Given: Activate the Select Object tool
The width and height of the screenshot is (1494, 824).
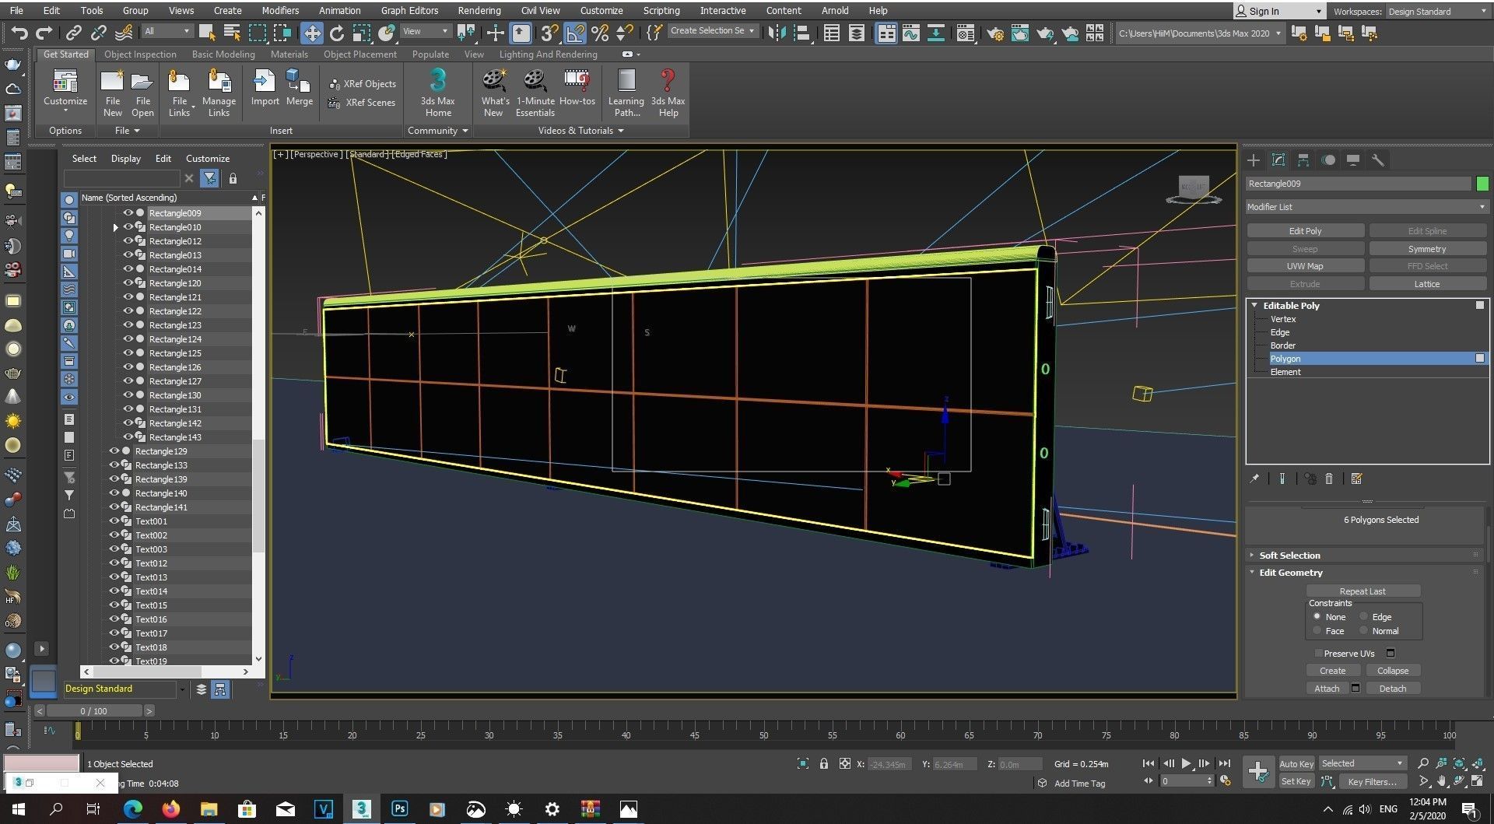Looking at the screenshot, I should tap(207, 33).
